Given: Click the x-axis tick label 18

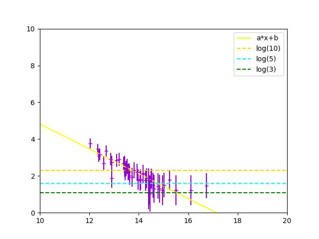Looking at the screenshot, I should pyautogui.click(x=238, y=221).
